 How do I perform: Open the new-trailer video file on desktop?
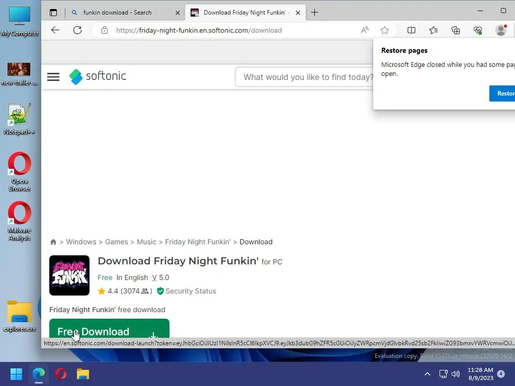(19, 74)
